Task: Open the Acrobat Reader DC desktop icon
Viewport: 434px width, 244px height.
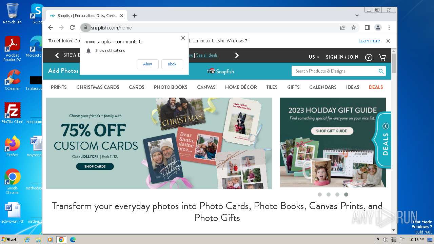Action: pyautogui.click(x=12, y=49)
